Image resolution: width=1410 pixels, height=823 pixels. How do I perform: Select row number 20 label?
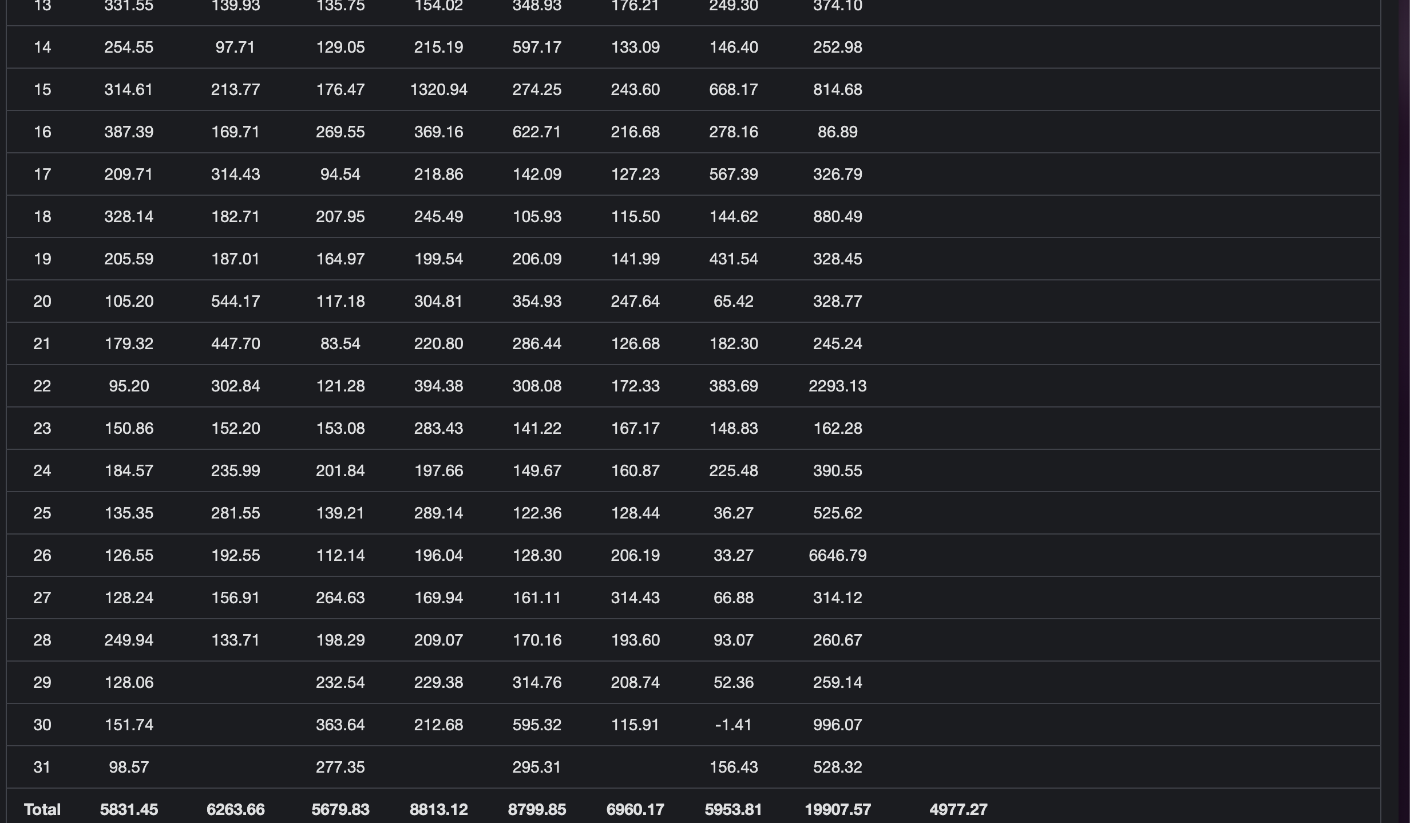(x=42, y=302)
